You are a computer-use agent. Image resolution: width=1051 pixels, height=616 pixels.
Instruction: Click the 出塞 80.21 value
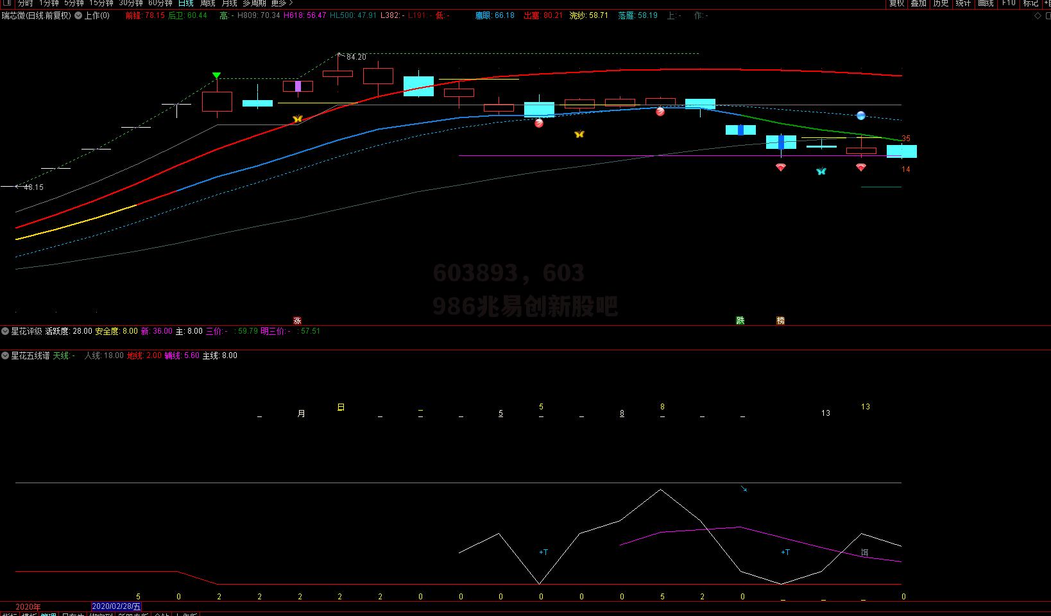(543, 15)
